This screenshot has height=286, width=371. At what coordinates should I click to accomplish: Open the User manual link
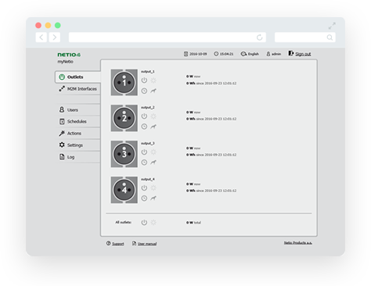pos(147,244)
